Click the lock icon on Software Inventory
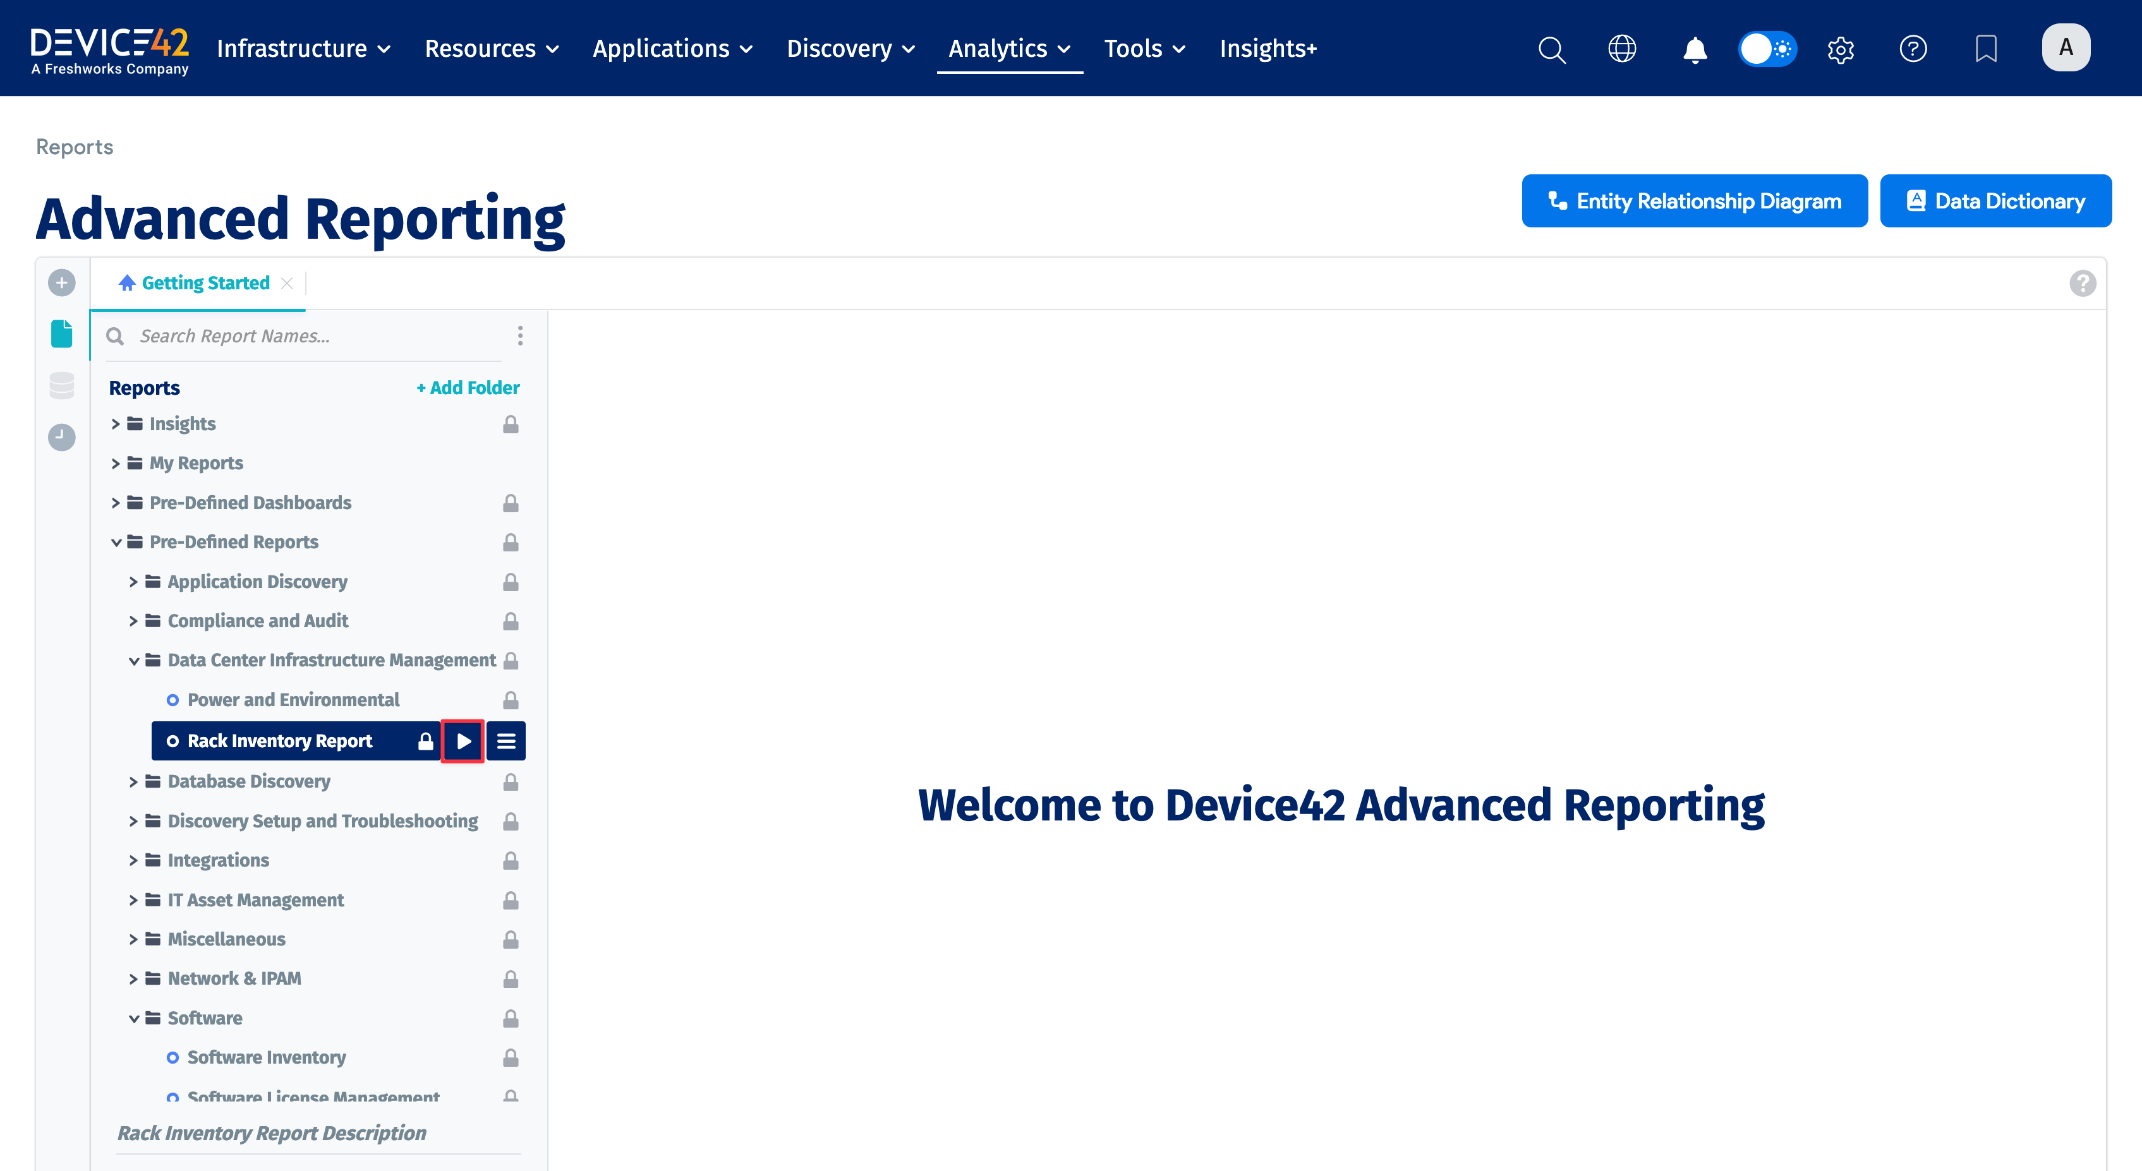2142x1171 pixels. (x=511, y=1057)
